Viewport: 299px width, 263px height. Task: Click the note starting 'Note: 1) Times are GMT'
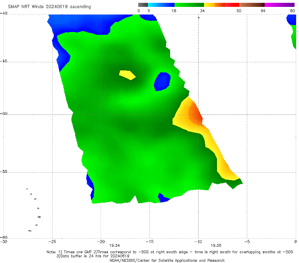(x=170, y=252)
